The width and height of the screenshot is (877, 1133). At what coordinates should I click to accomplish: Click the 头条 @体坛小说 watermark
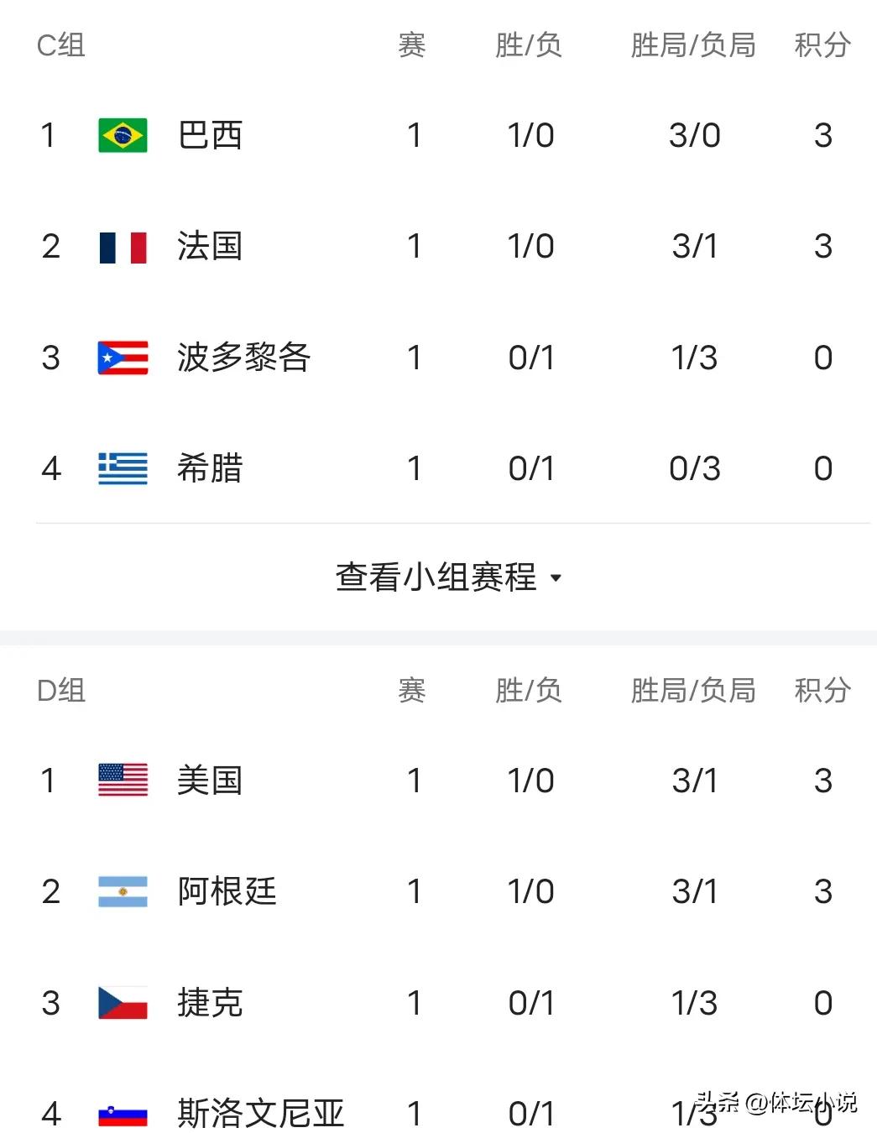point(776,1102)
